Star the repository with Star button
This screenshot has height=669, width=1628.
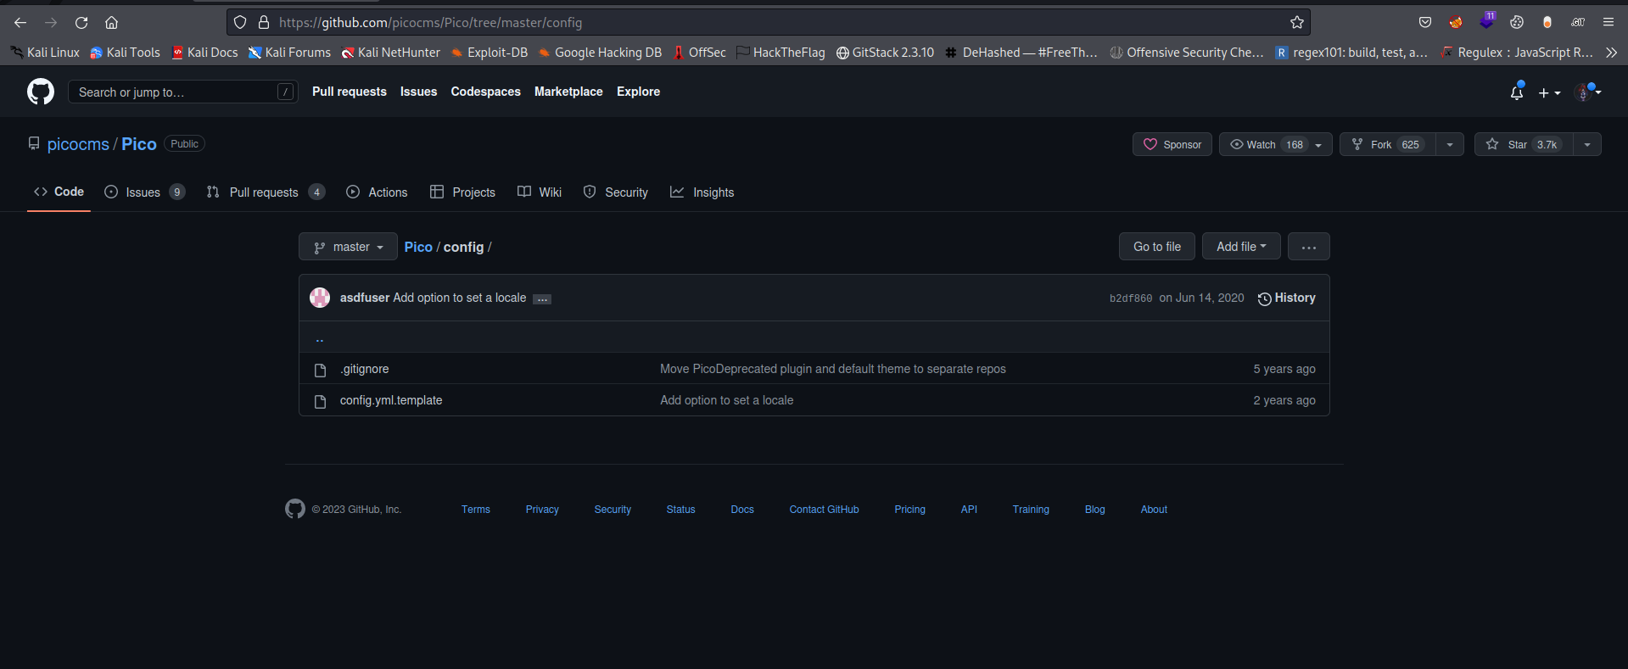pos(1524,144)
